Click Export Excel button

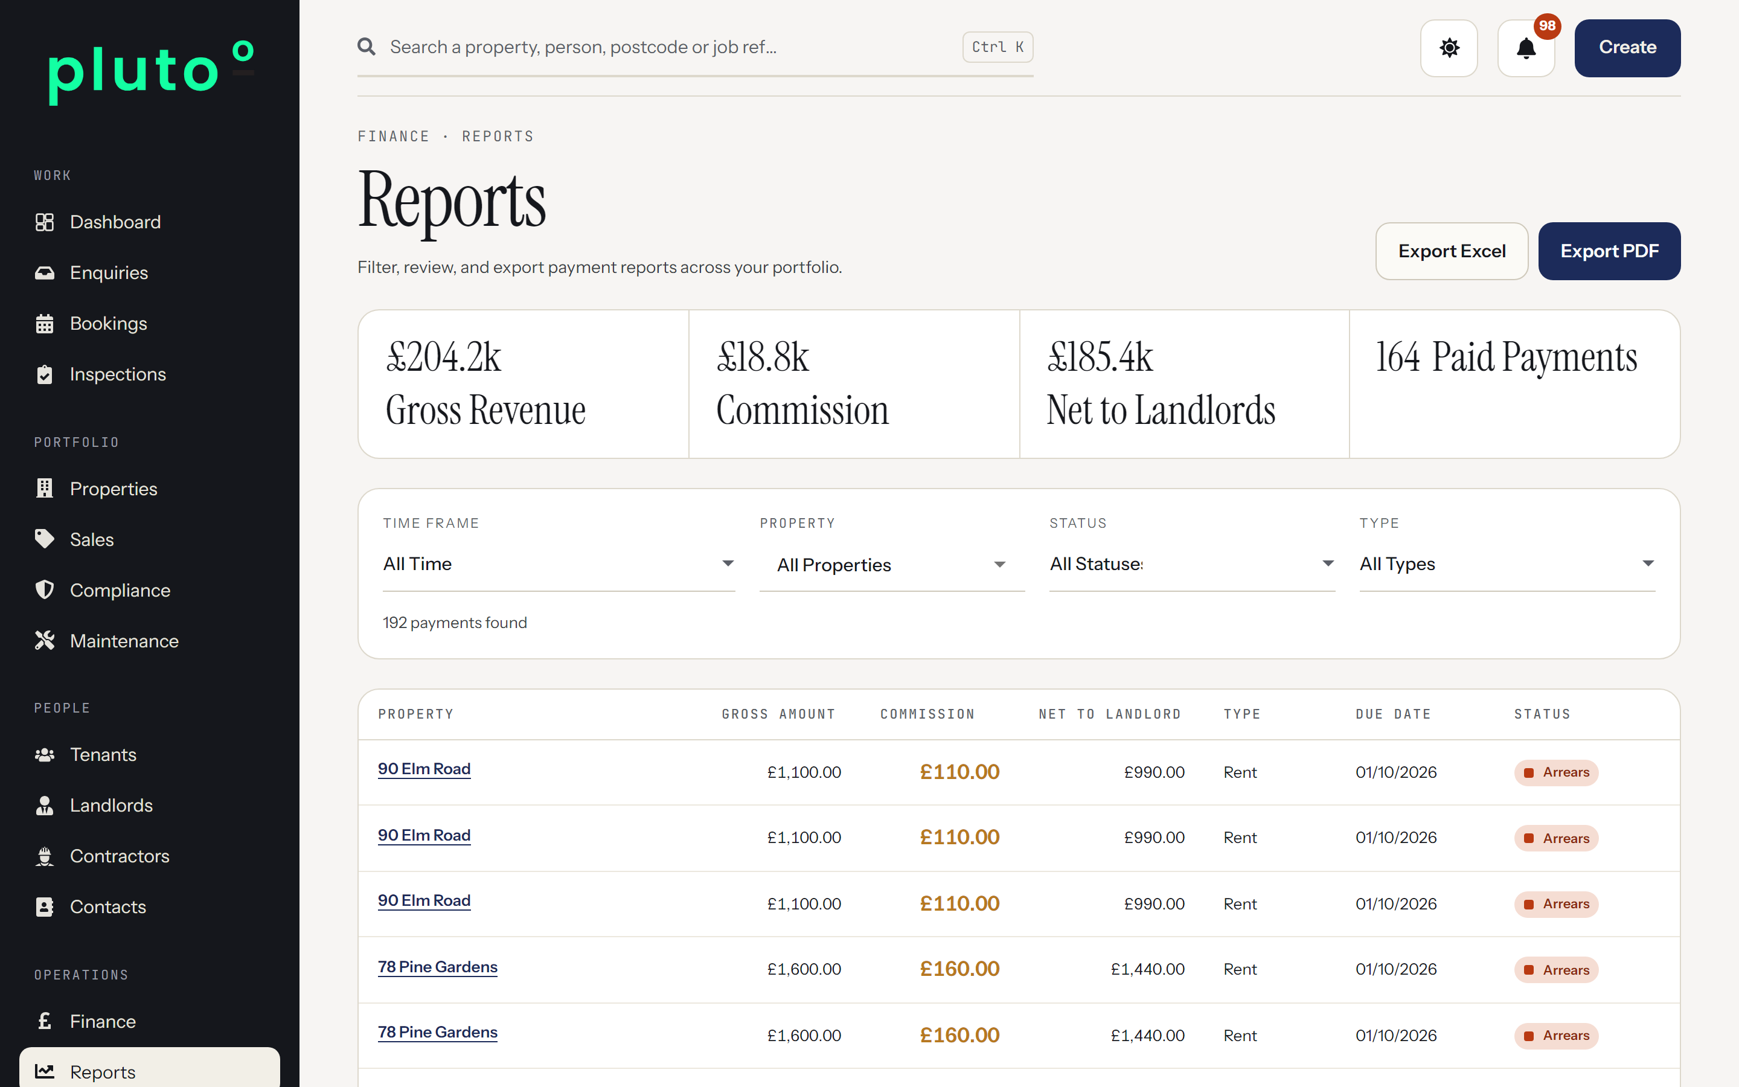click(1452, 251)
